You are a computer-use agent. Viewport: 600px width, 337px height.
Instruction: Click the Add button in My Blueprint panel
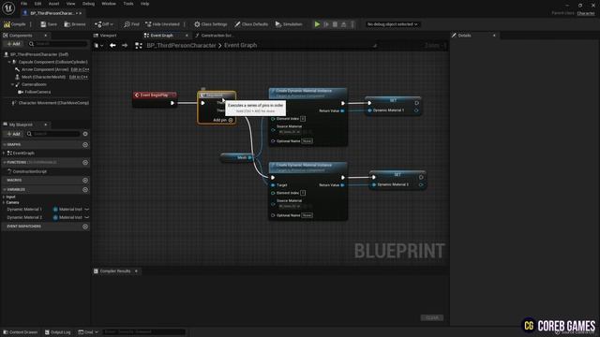coord(13,134)
